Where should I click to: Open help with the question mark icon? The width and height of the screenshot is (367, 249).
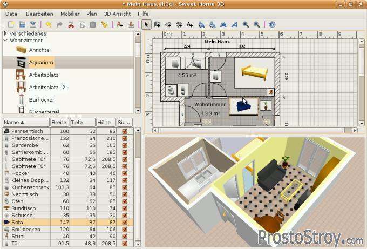pos(272,24)
